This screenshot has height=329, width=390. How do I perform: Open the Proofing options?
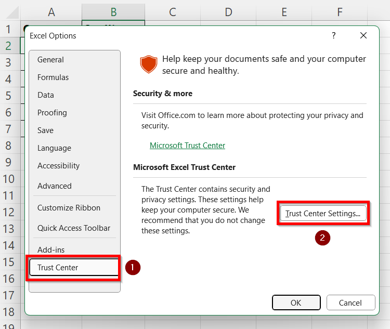[x=52, y=113]
